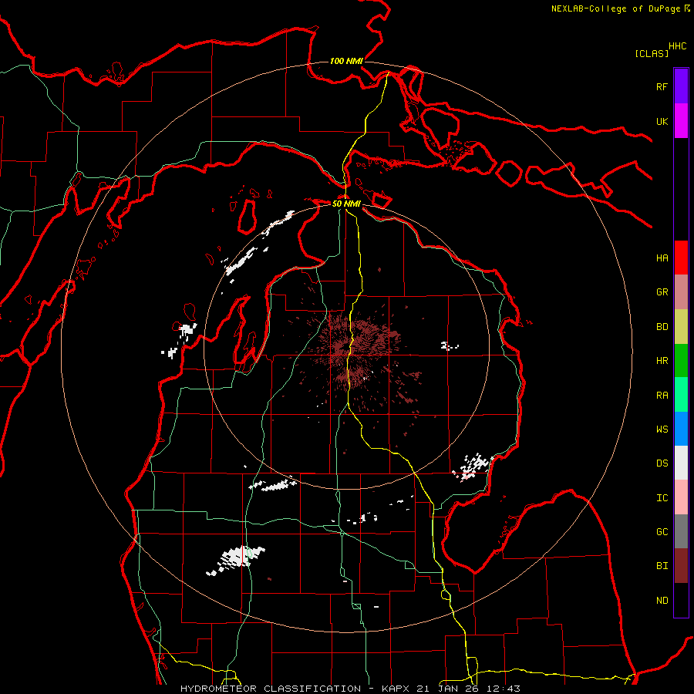Click the 'BD' legend label
Viewport: 694px width, 694px height.
point(662,327)
